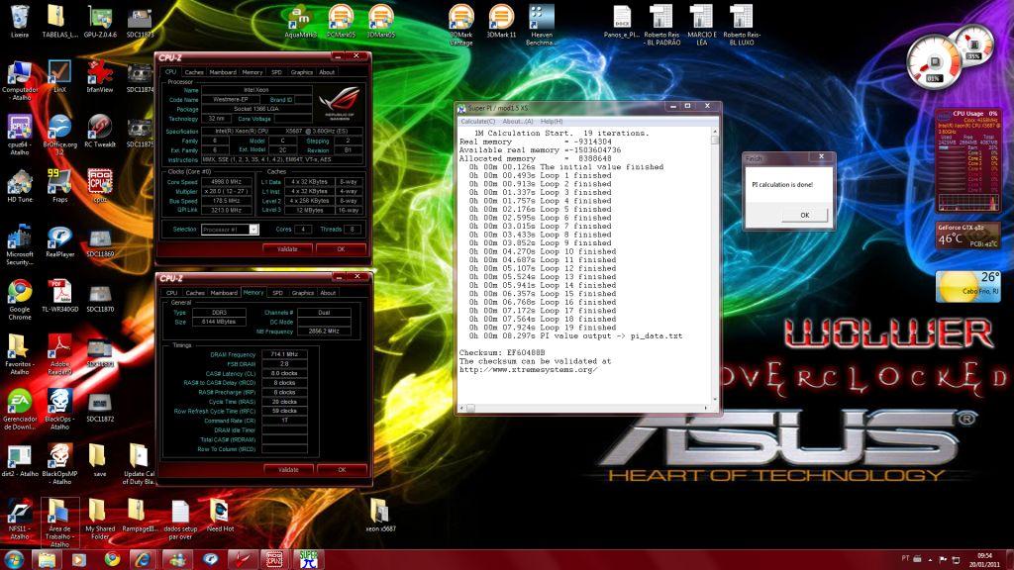Open the GPU-Z.0.4.6 desktop icon

100,22
